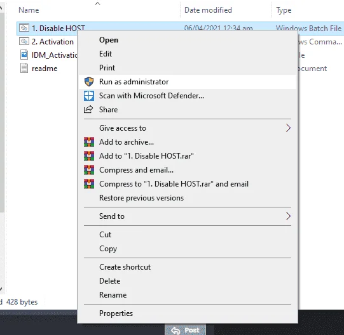Select Restore previous versions
The height and width of the screenshot is (335, 344).
coord(188,198)
